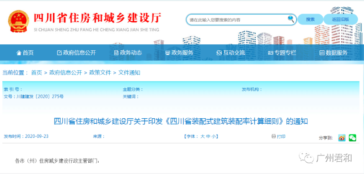Click the 打印 link

(281, 136)
